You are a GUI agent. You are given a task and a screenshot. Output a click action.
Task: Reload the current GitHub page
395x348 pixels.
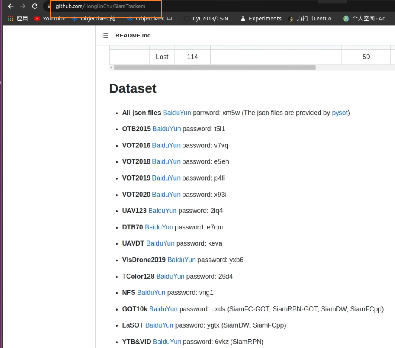point(35,6)
